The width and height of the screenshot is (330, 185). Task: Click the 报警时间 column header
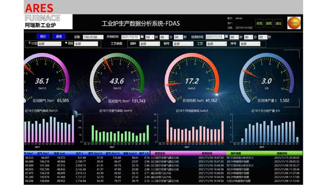click(207, 154)
